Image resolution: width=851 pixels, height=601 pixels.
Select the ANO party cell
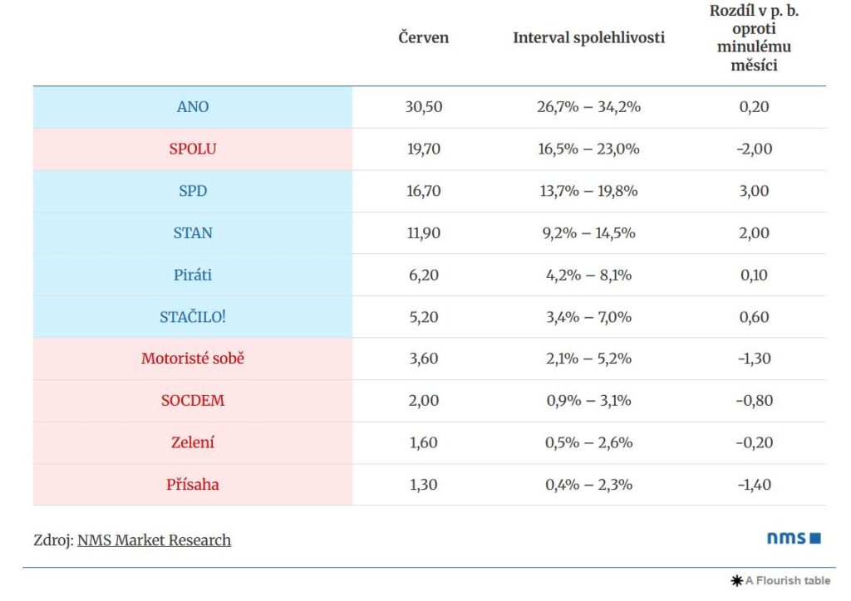193,107
